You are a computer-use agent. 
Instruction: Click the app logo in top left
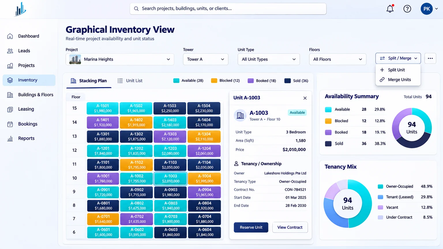tap(20, 9)
